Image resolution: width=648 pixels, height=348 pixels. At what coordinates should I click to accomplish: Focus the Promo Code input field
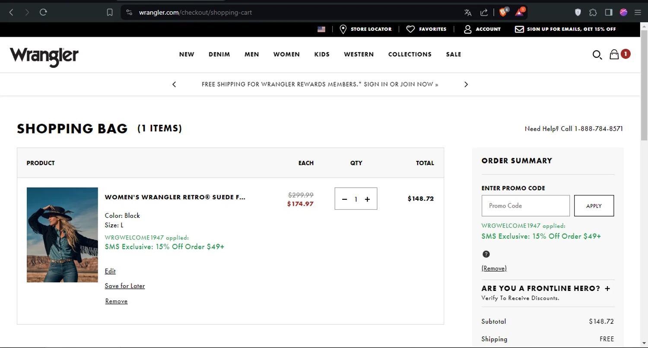click(x=526, y=206)
